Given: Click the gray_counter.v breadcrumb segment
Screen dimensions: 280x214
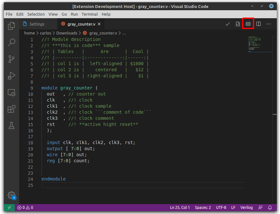Looking at the screenshot, I should point(100,33).
